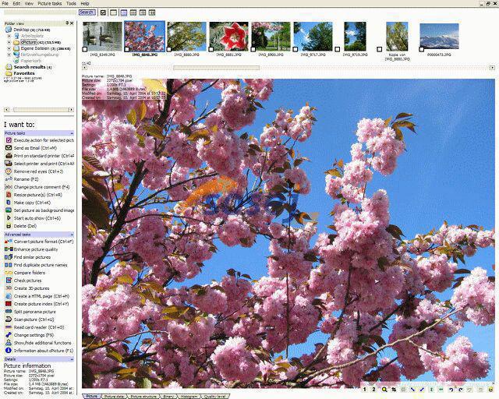Click the blue downward diagonal line icon
Screen dimensions: 499x399
pos(412,390)
